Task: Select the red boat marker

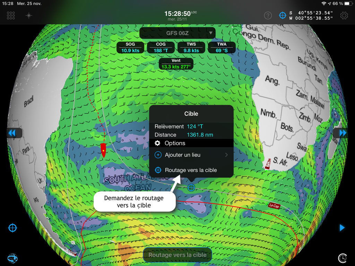Action: point(103,150)
